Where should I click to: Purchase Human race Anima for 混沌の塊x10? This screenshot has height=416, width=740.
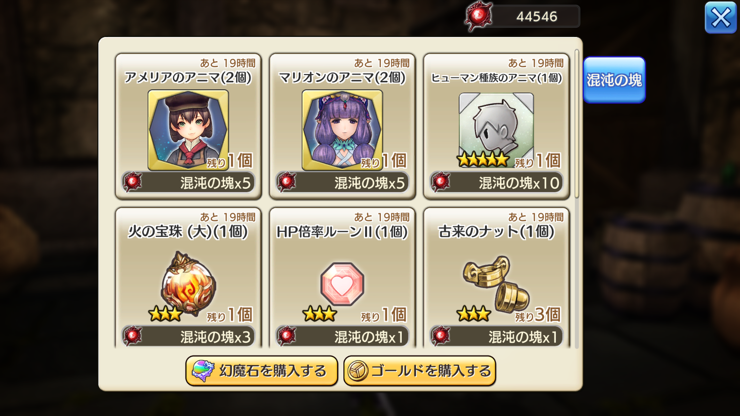tap(496, 183)
